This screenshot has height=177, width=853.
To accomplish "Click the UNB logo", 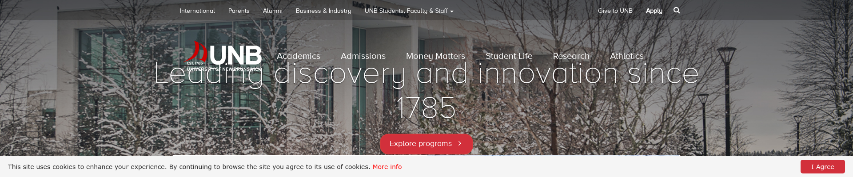I will (223, 56).
